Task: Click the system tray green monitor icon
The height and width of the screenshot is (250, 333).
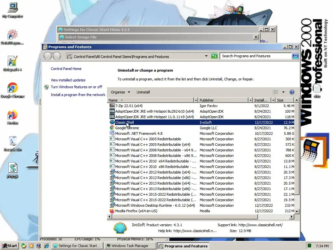Action: tap(310, 246)
